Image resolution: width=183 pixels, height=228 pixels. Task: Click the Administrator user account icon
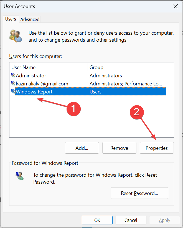point(13,75)
